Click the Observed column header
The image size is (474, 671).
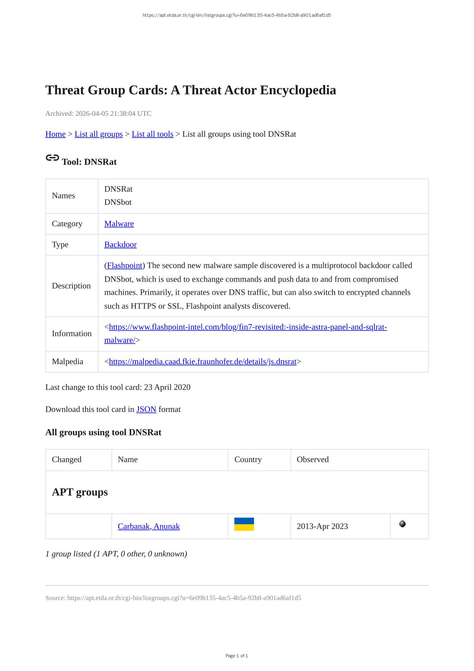(313, 459)
